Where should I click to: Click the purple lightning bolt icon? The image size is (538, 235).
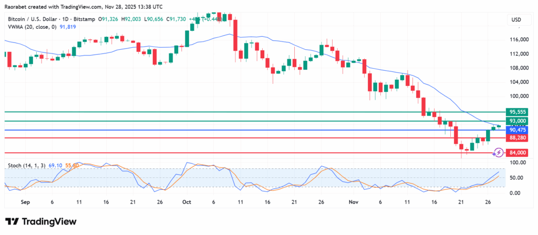(498, 153)
